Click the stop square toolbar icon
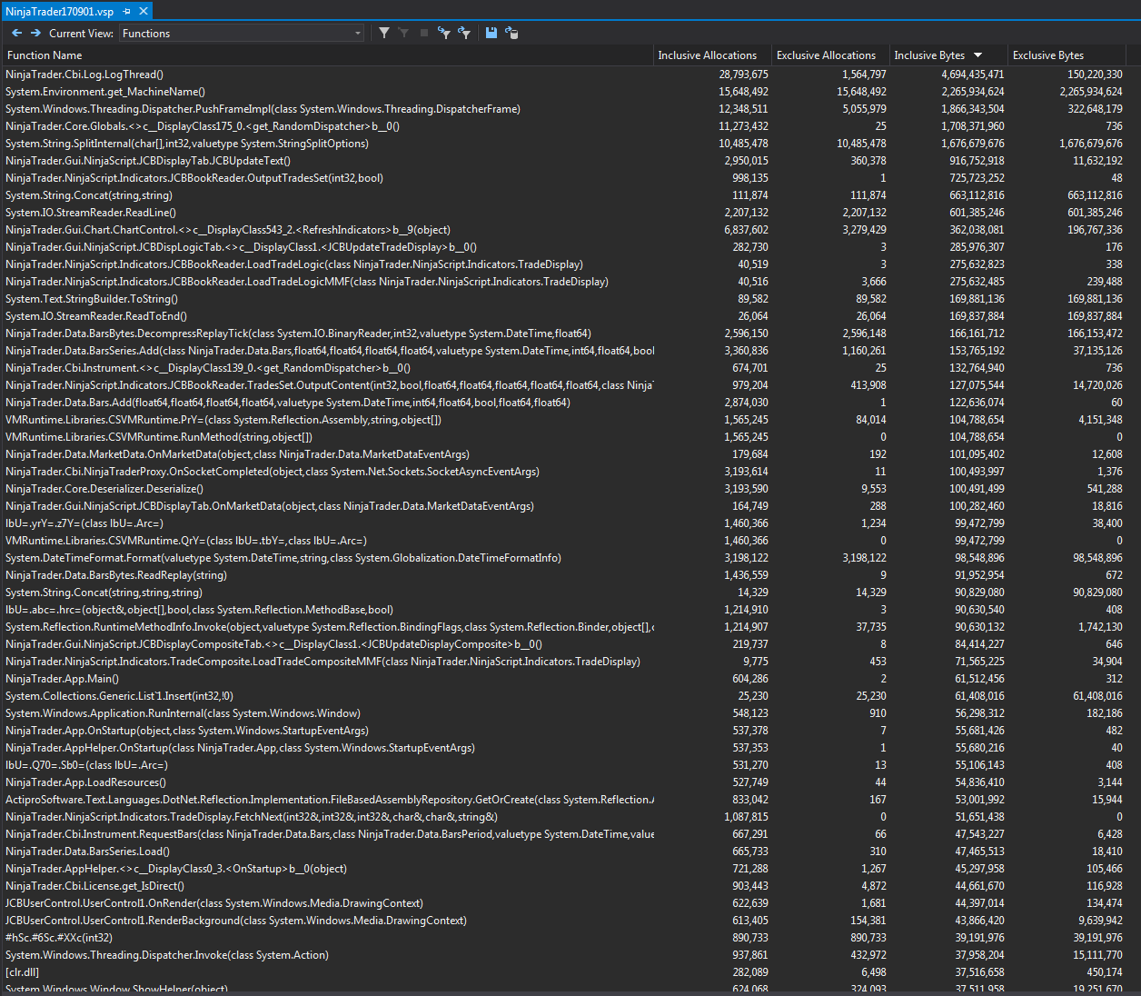 click(x=423, y=33)
